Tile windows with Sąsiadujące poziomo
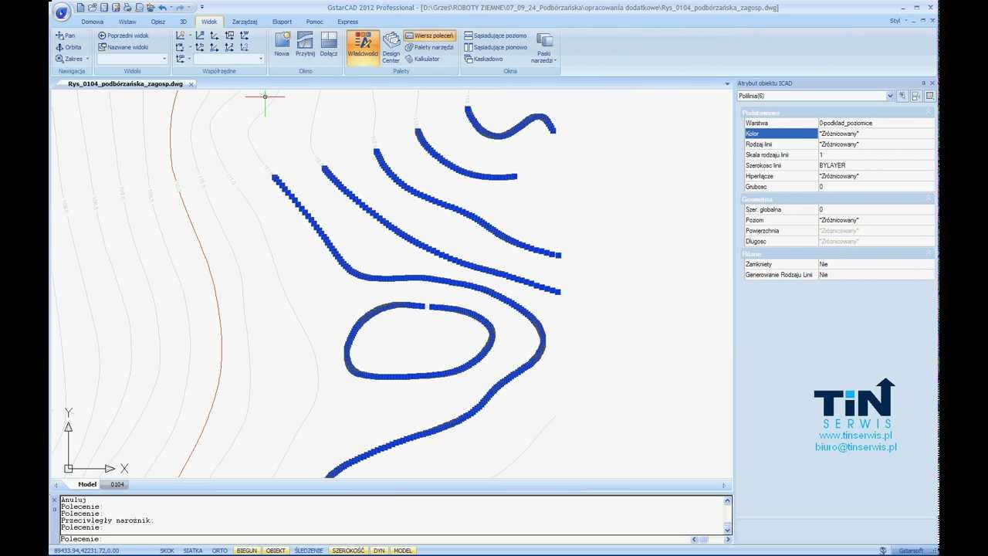Image resolution: width=988 pixels, height=556 pixels. [x=496, y=36]
